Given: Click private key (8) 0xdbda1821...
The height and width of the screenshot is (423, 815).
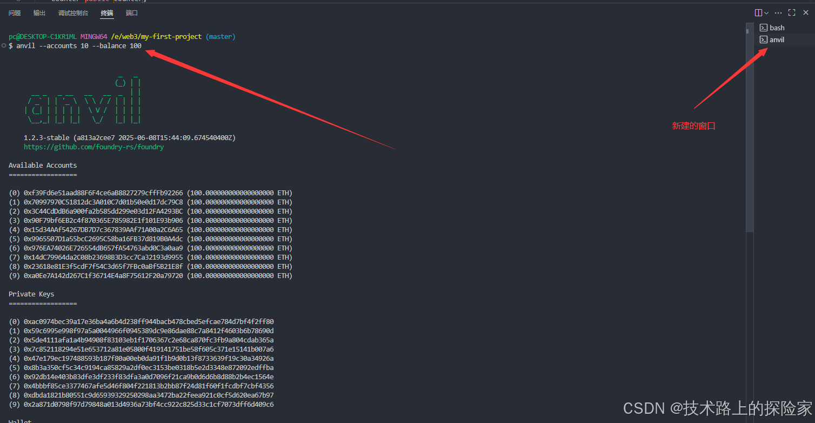Looking at the screenshot, I should pyautogui.click(x=149, y=395).
